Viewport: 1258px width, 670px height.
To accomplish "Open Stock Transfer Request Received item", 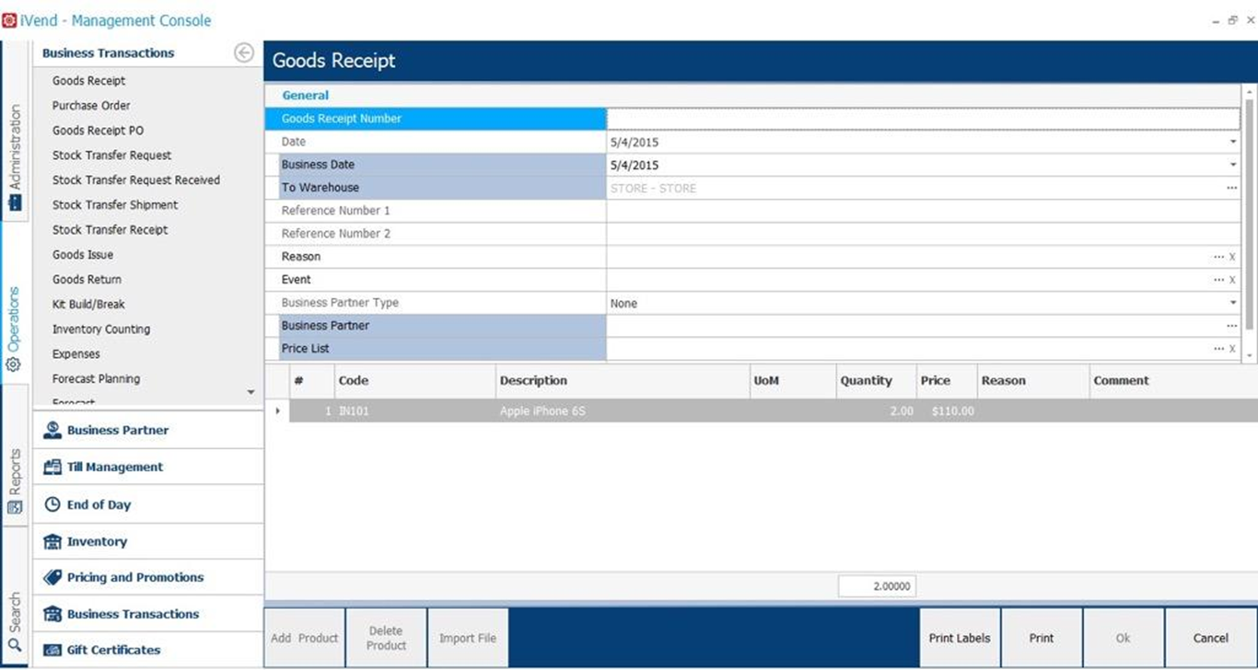I will [x=136, y=180].
